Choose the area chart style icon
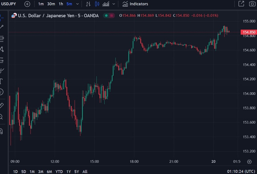The width and height of the screenshot is (257, 174). (x=106, y=4)
